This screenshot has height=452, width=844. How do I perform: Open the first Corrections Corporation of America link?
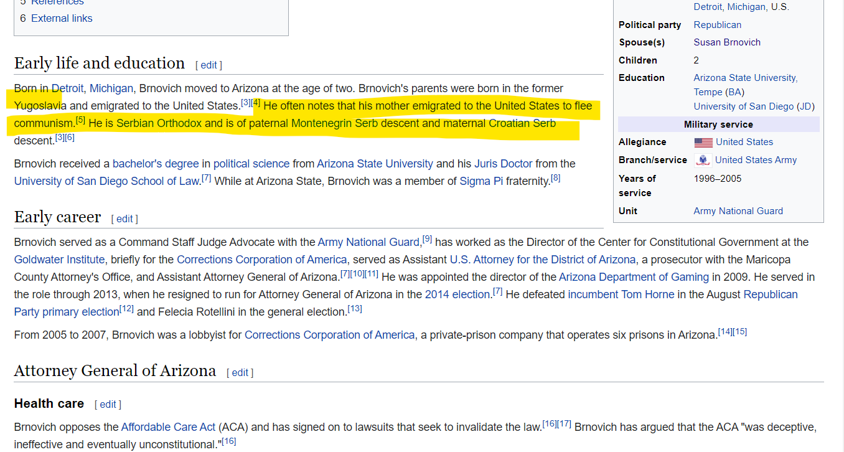261,260
